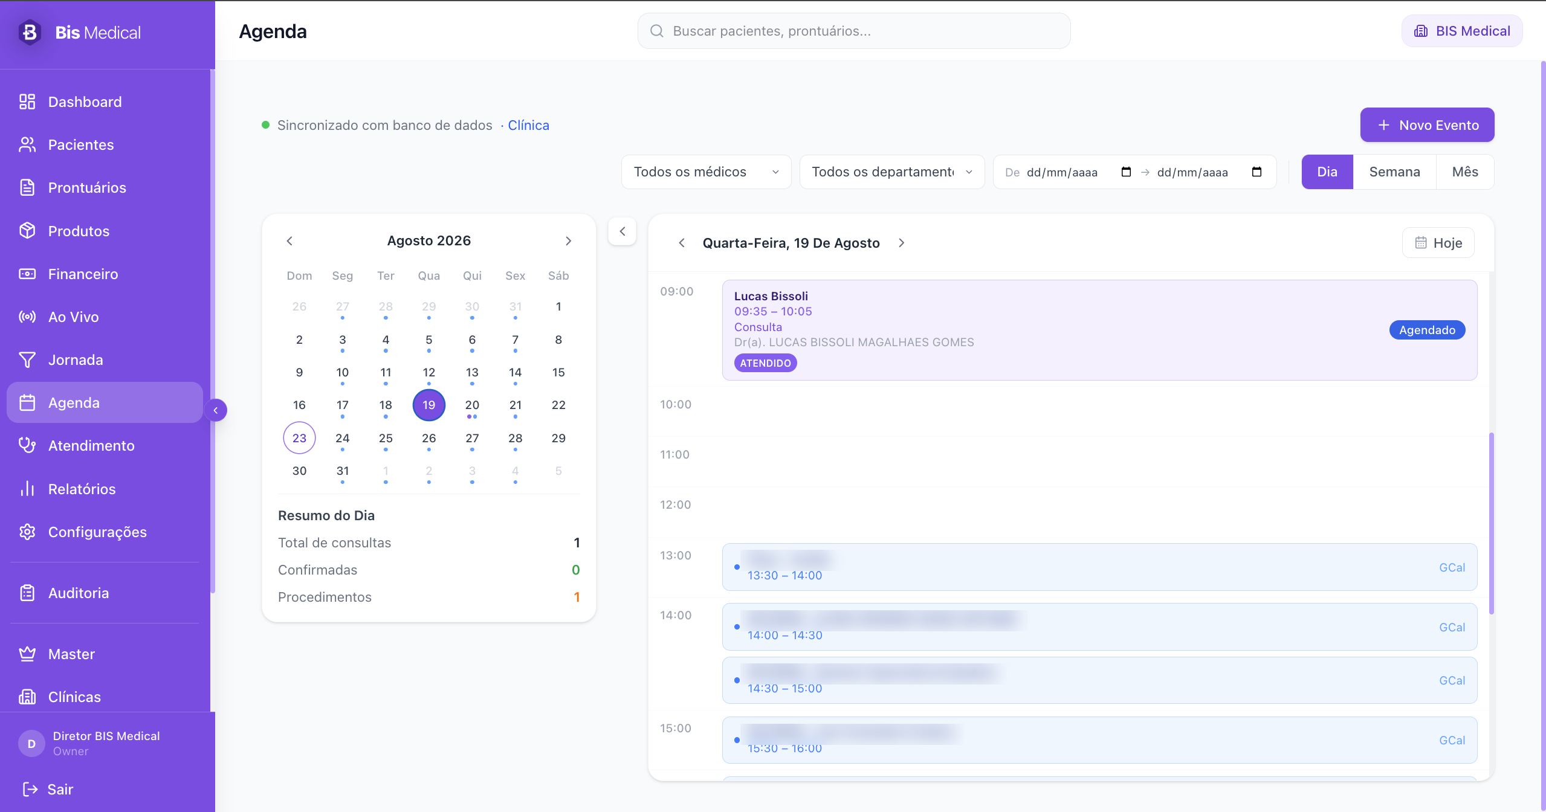Viewport: 1546px width, 812px height.
Task: Open Atendimento stethoscope item
Action: tap(105, 445)
